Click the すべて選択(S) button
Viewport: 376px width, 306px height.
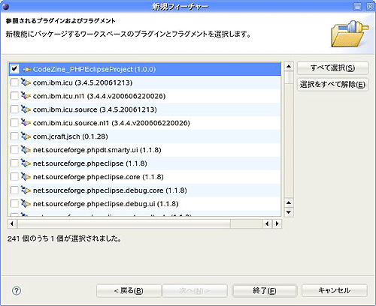point(332,68)
